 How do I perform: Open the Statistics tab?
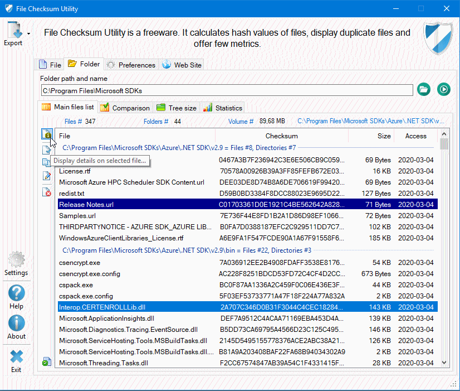222,108
